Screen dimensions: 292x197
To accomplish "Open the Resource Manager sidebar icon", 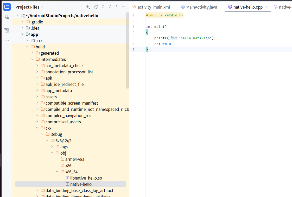I will [x=7, y=17].
